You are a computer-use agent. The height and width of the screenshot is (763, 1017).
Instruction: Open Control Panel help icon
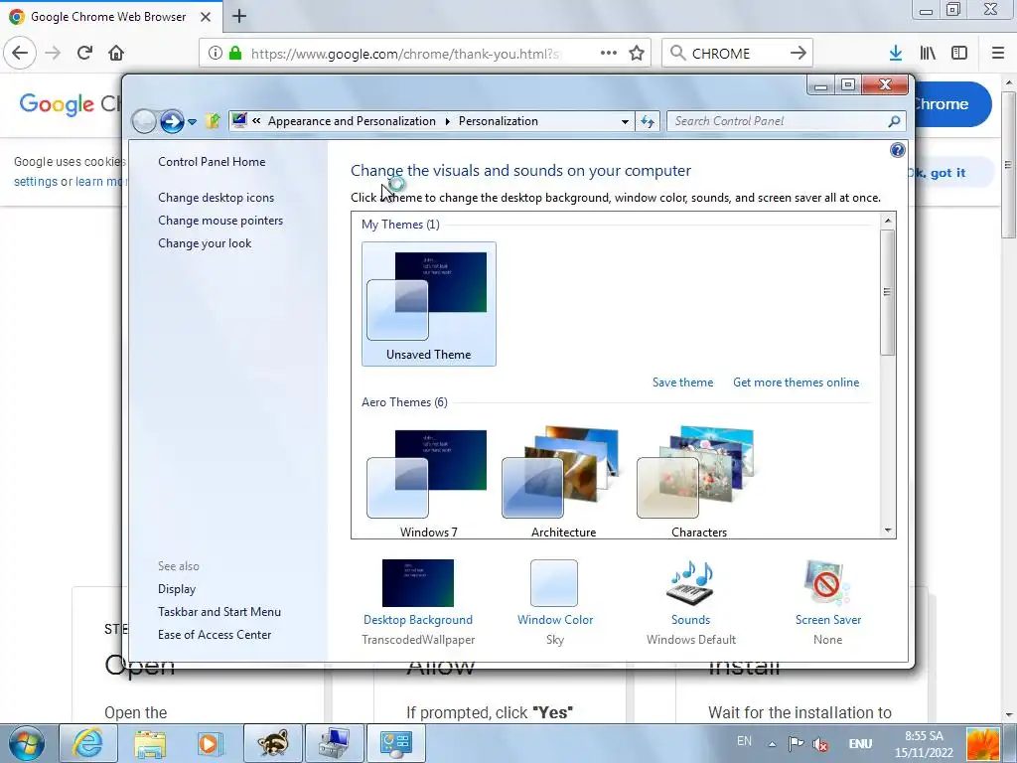(x=897, y=151)
